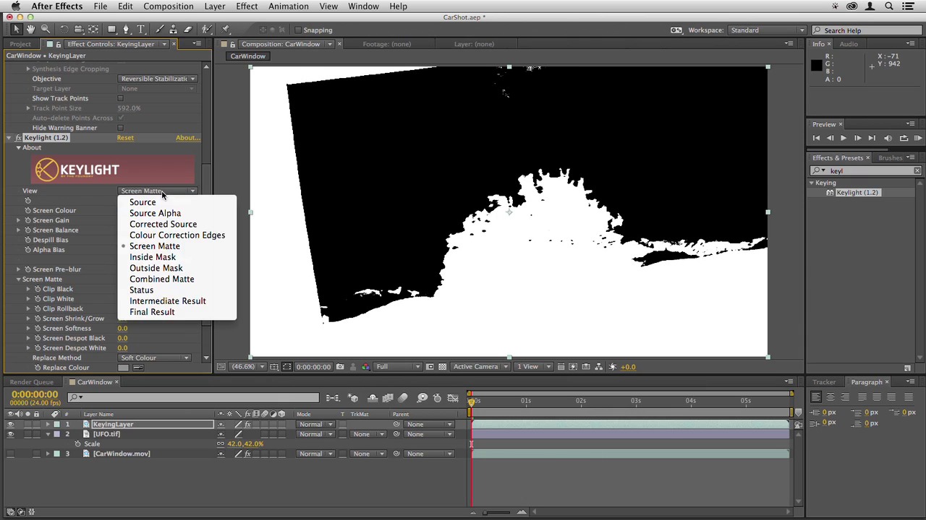Open the Composition menu in menu bar
The image size is (926, 520).
168,6
